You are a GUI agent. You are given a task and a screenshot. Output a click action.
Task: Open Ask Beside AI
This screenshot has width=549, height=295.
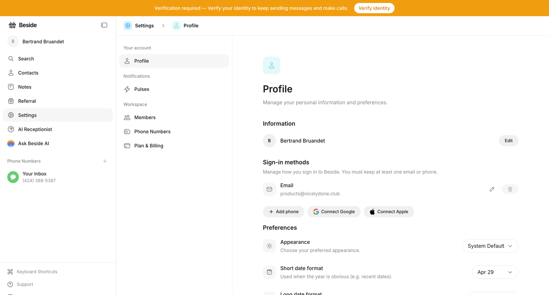(x=58, y=144)
